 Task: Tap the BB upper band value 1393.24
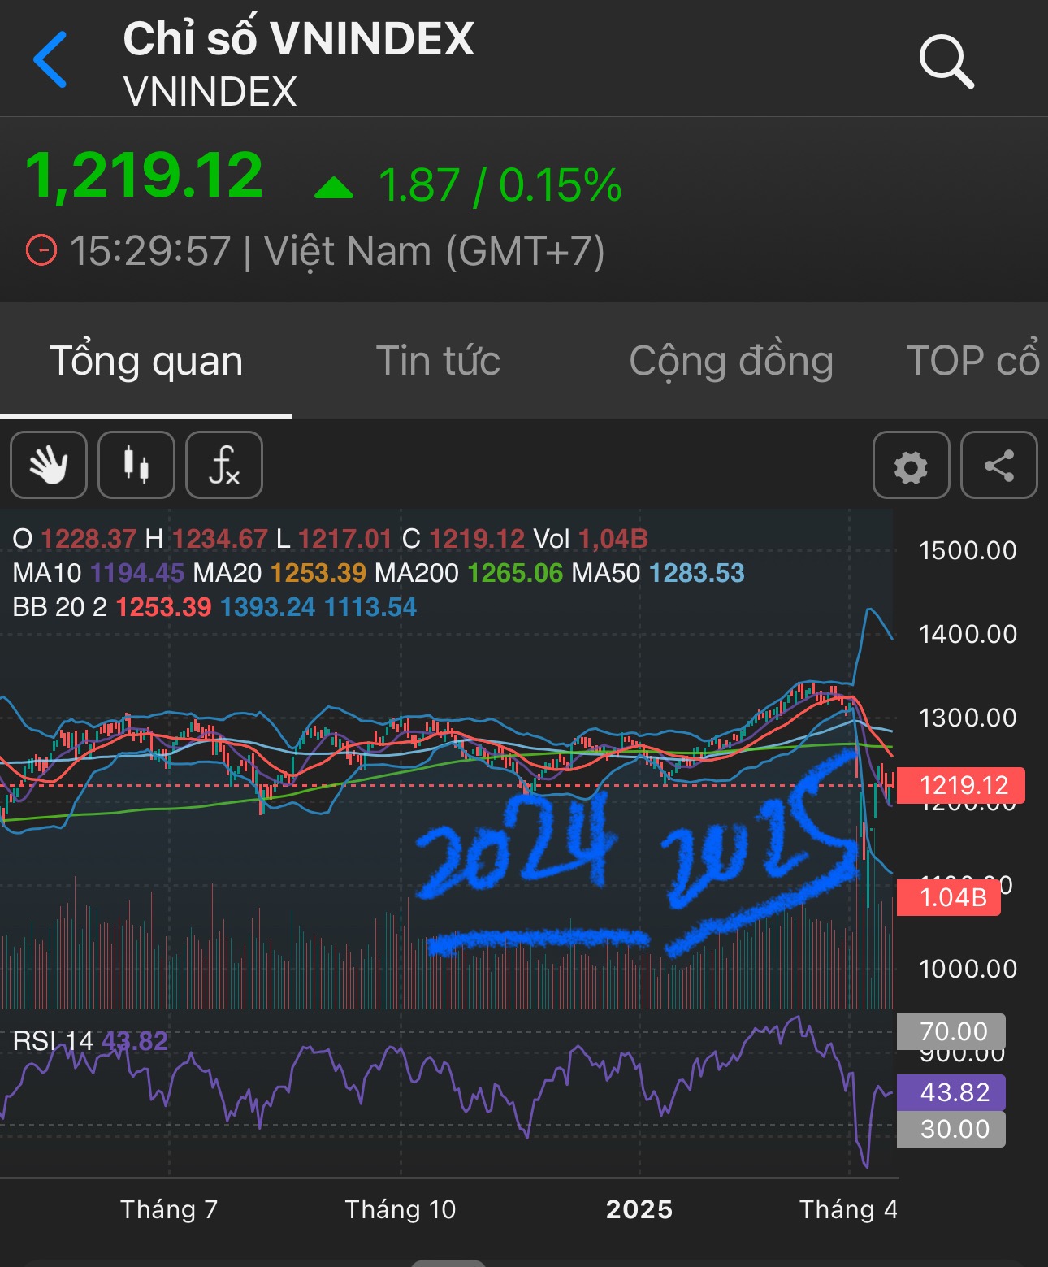point(267,607)
